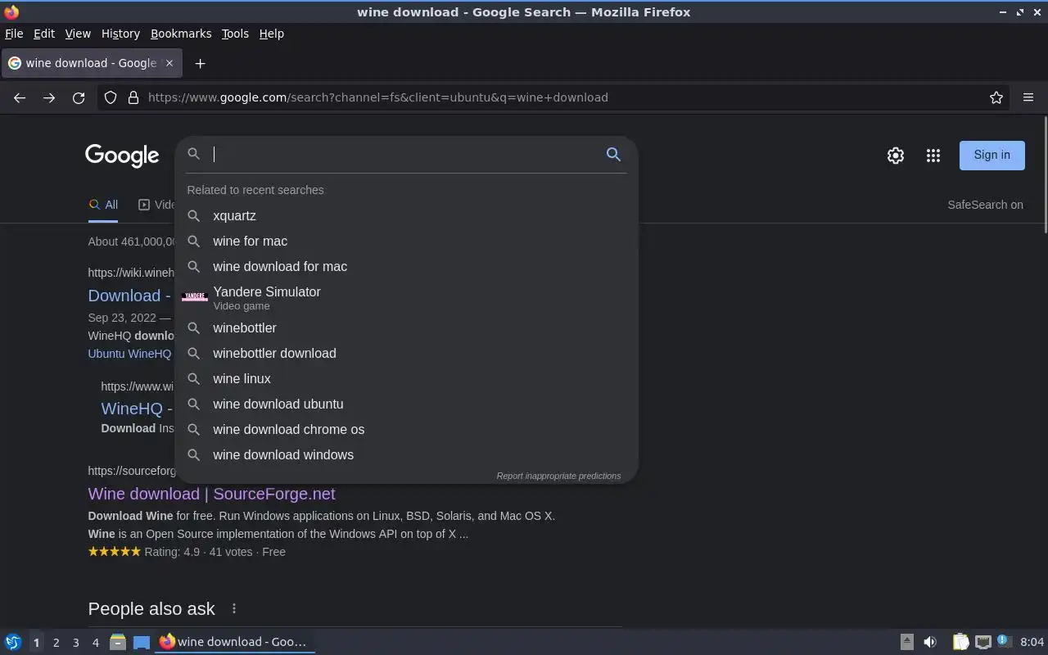Click 'Report inappropriate predictions' link
Viewport: 1048px width, 655px height.
558,476
